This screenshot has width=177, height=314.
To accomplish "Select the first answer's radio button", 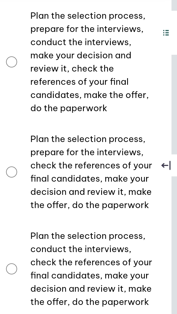I will (x=12, y=62).
